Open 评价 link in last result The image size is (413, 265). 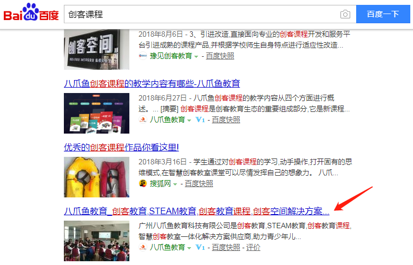[253, 247]
